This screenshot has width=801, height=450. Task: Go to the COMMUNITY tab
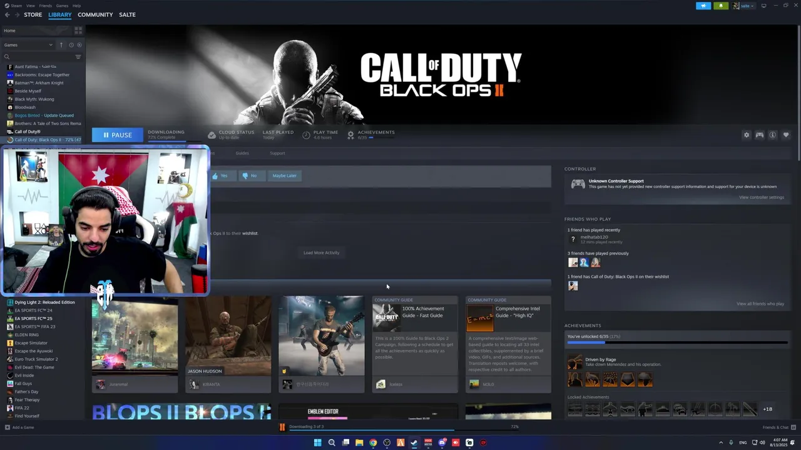[x=95, y=14]
